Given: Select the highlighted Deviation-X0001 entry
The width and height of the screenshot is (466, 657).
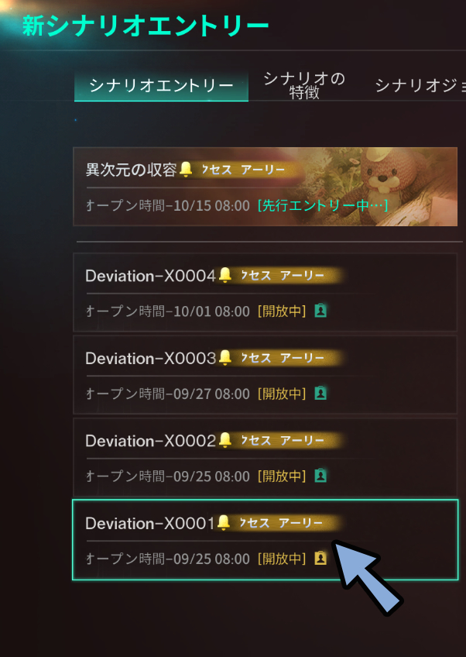Looking at the screenshot, I should (265, 540).
